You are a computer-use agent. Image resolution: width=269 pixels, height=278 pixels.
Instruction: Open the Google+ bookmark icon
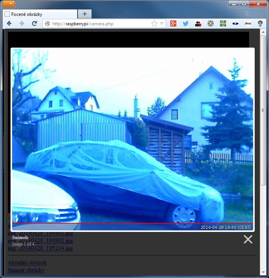pyautogui.click(x=173, y=23)
